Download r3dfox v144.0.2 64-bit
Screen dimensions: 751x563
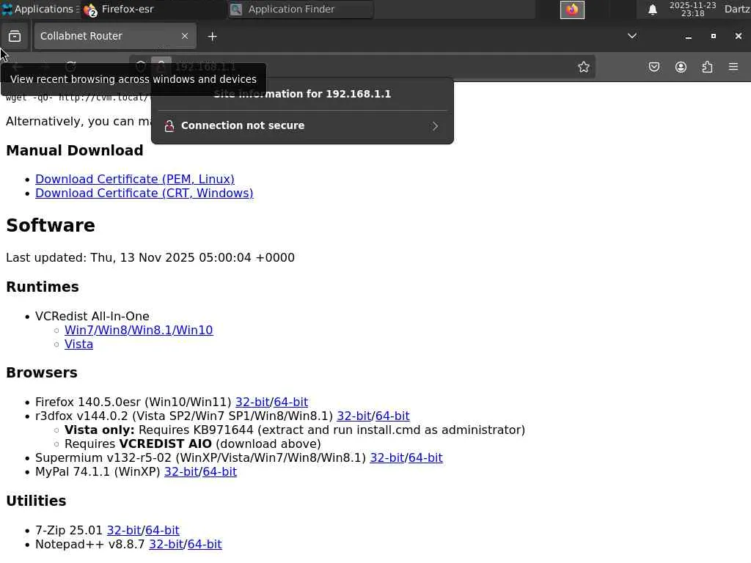392,416
